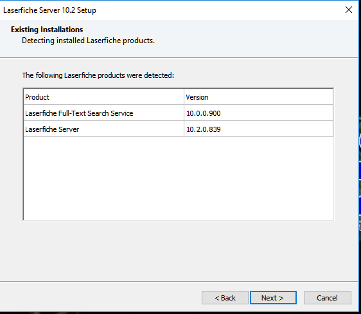
Task: Select the Laserfiche Server product row
Action: [x=178, y=129]
